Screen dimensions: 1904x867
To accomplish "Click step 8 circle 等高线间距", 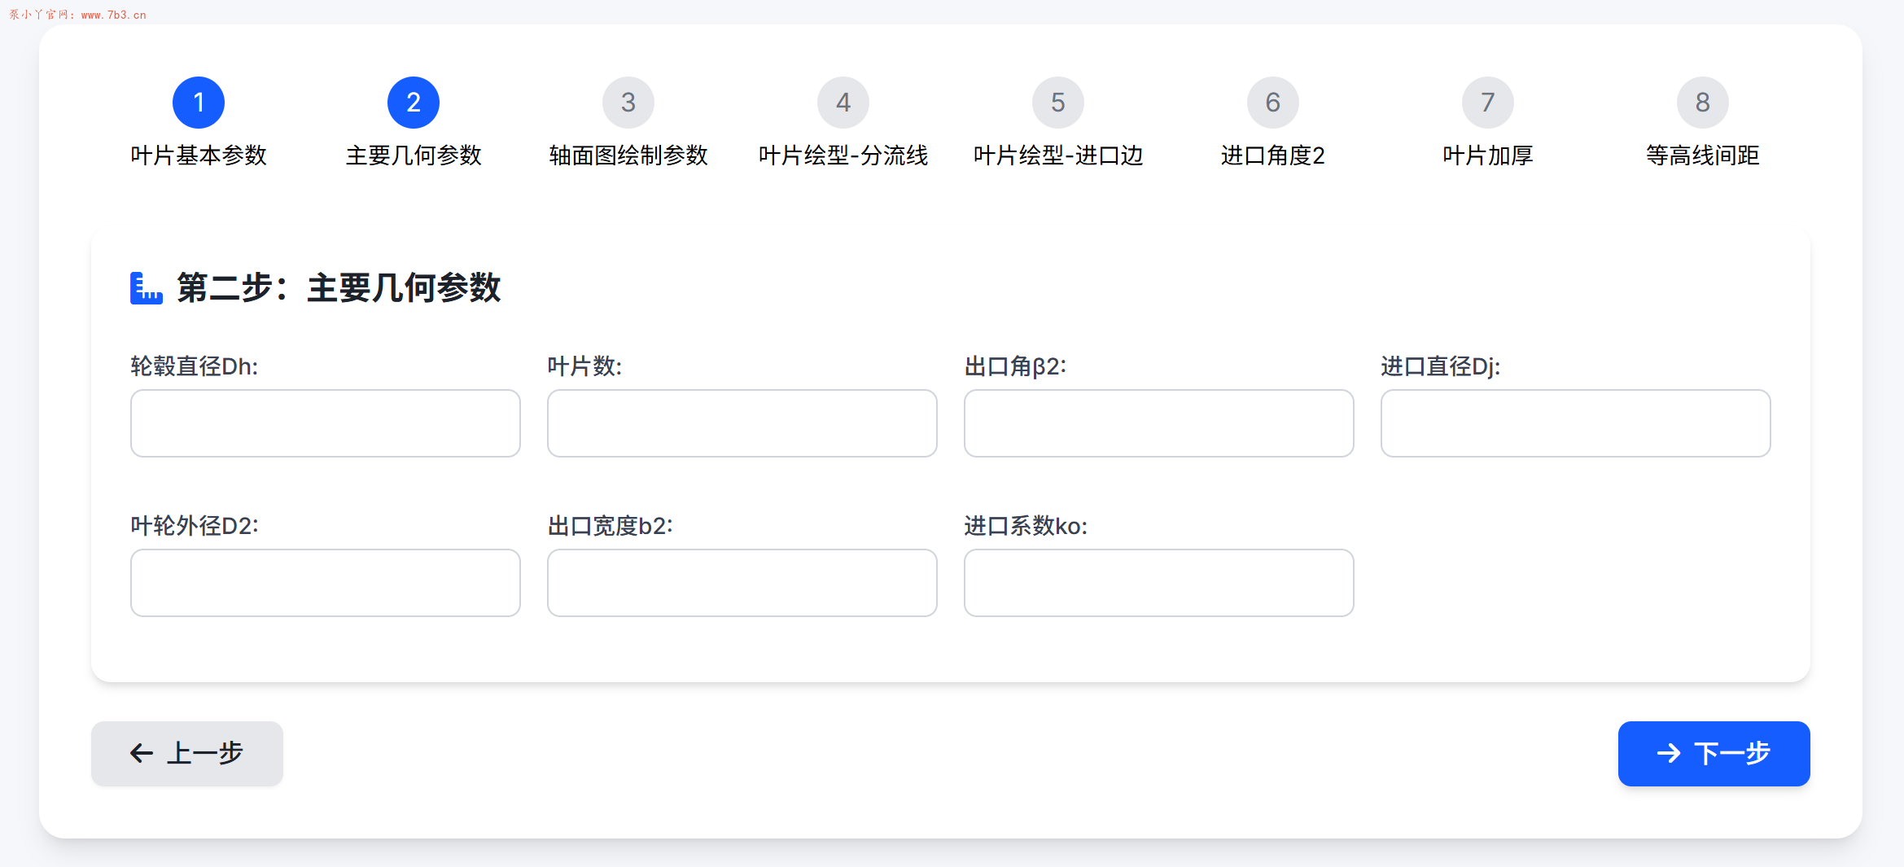I will [1703, 103].
